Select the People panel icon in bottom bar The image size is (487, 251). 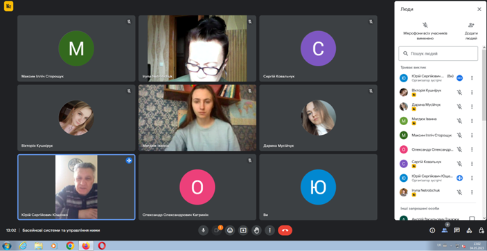tap(445, 230)
